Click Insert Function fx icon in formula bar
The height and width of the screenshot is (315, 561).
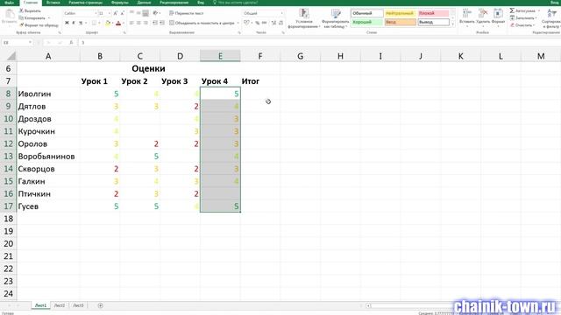(x=71, y=43)
